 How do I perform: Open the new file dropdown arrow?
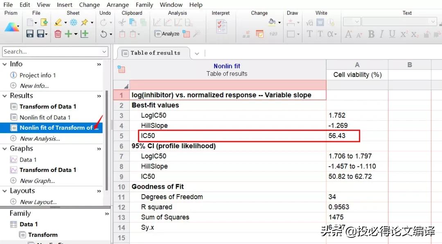tap(36, 23)
